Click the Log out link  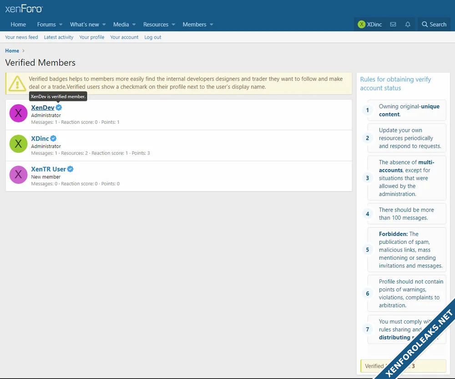pyautogui.click(x=153, y=37)
